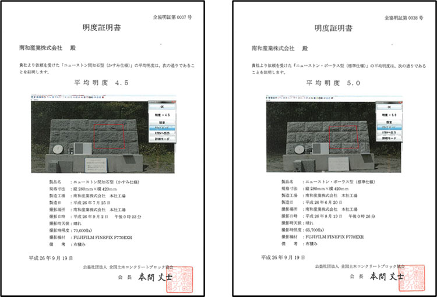Select the blue highlighted button in left dialog
The width and height of the screenshot is (437, 297).
(x=162, y=128)
